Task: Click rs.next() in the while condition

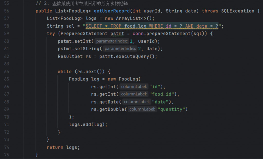Action: point(89,72)
